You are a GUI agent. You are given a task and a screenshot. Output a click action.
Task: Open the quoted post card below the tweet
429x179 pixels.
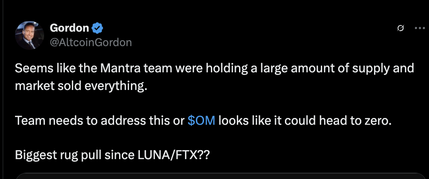click(x=221, y=176)
